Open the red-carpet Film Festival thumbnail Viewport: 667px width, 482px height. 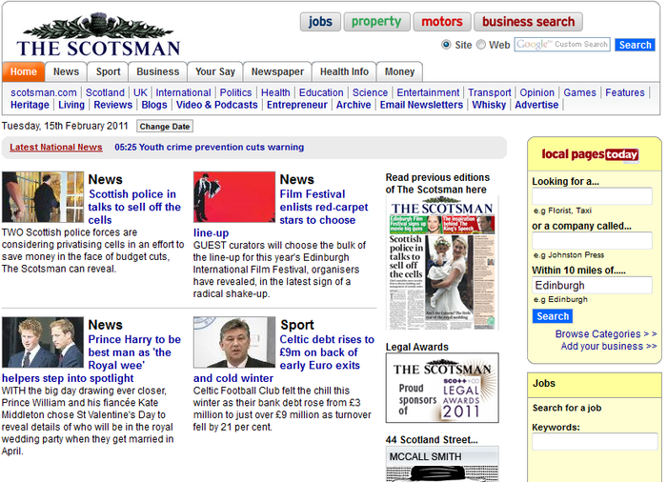(234, 197)
